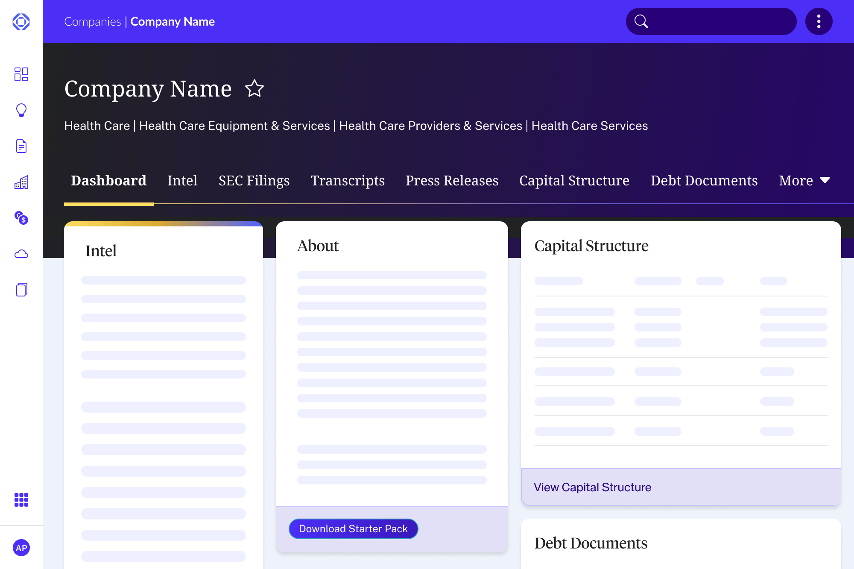Image resolution: width=854 pixels, height=569 pixels.
Task: Open the apps grid launcher icon
Action: 21,499
